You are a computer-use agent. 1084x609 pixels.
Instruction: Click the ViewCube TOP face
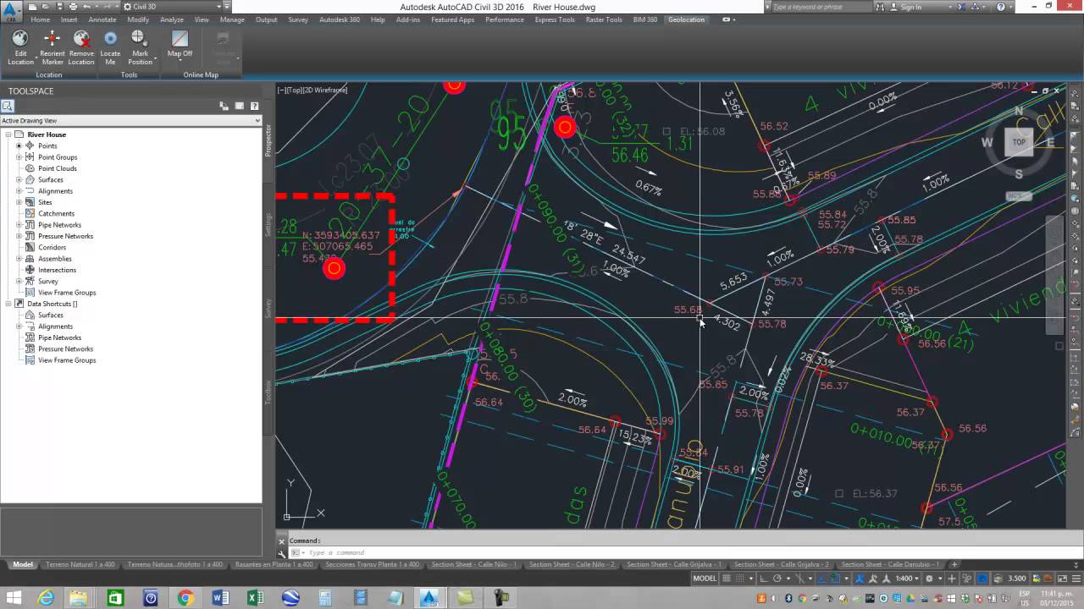tap(1019, 142)
